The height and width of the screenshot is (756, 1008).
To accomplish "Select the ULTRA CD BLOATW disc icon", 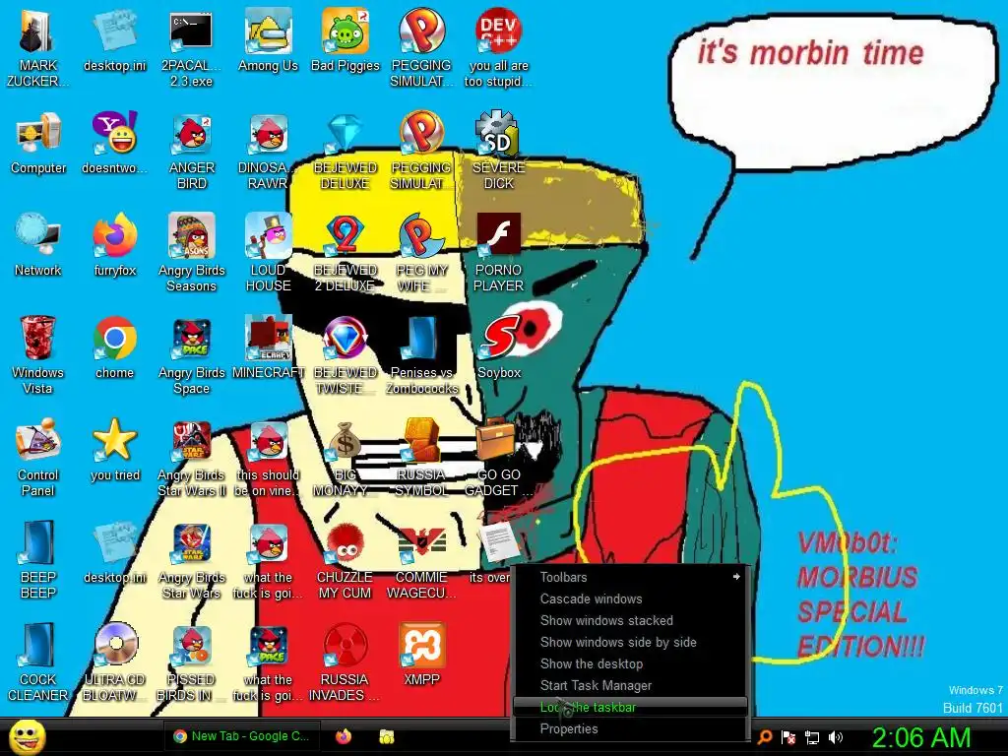I will (x=115, y=662).
